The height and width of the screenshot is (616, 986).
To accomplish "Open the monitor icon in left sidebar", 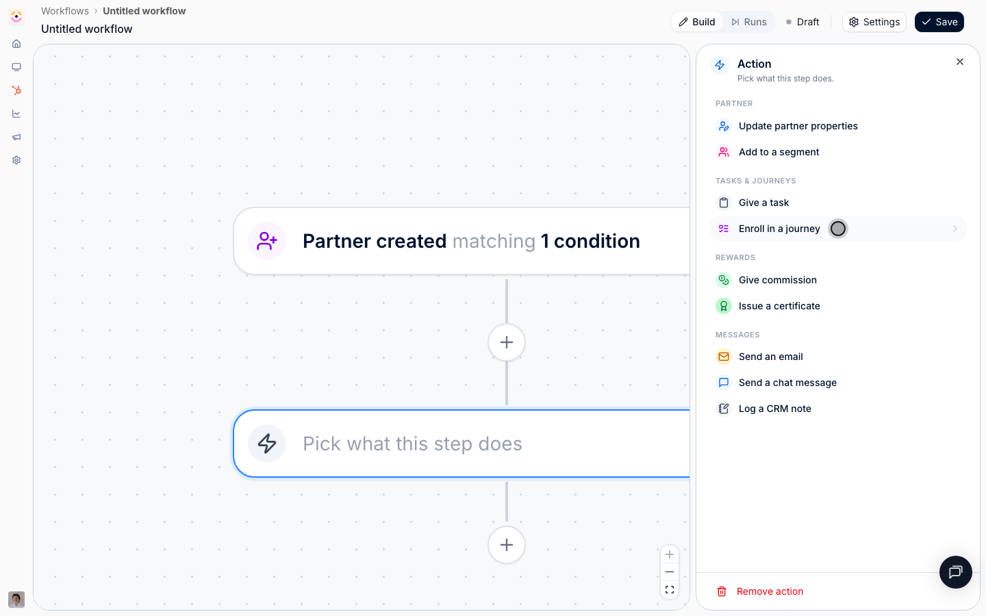I will (x=16, y=67).
